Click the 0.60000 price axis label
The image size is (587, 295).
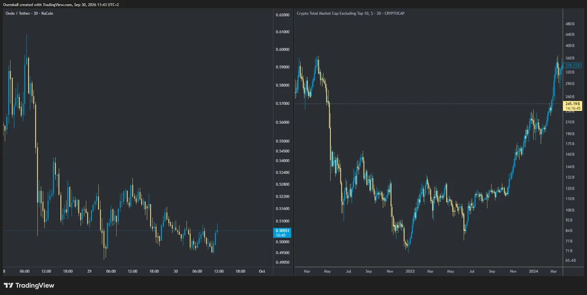pyautogui.click(x=283, y=49)
